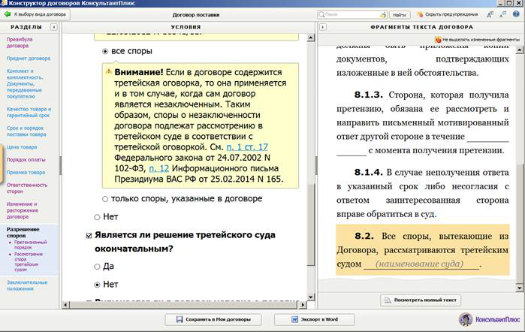Image resolution: width=525 pixels, height=332 pixels.
Task: Click clause 8.1.3 text in contract
Action: point(423,122)
